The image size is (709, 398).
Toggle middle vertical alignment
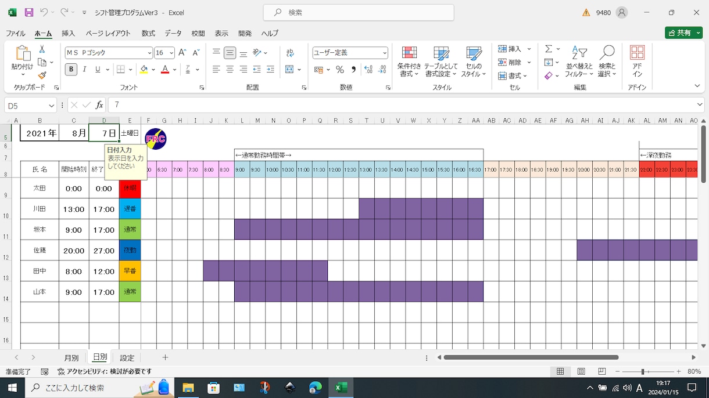coord(230,53)
